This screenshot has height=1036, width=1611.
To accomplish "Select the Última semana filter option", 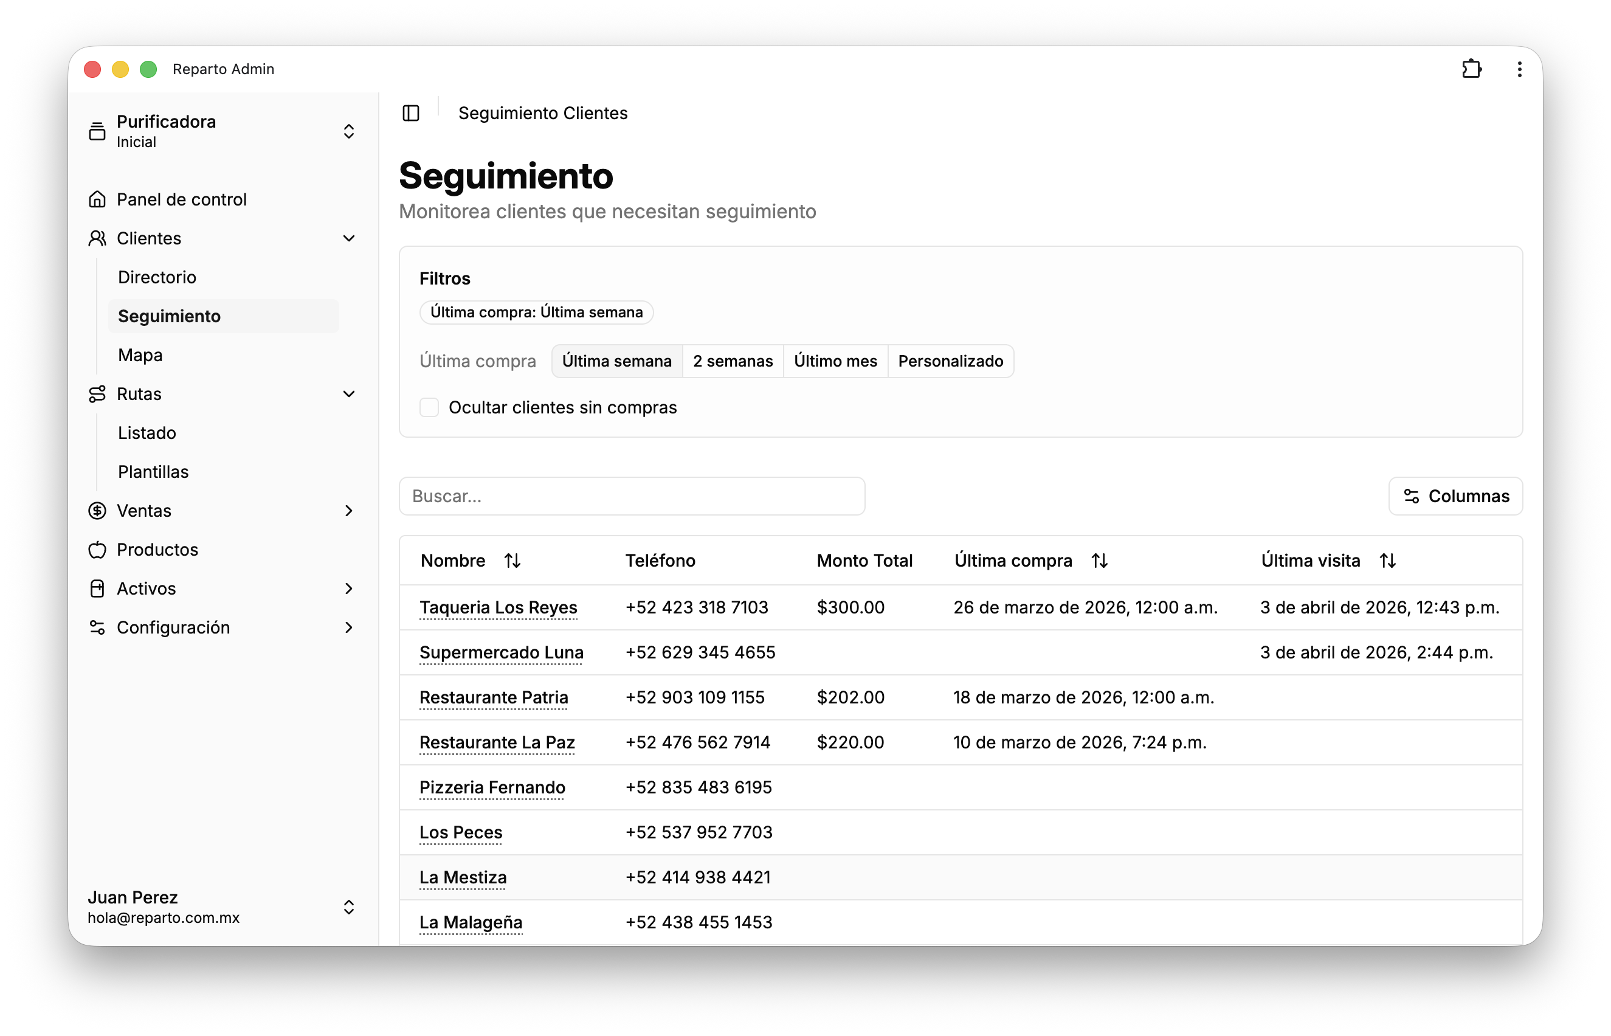I will (617, 361).
